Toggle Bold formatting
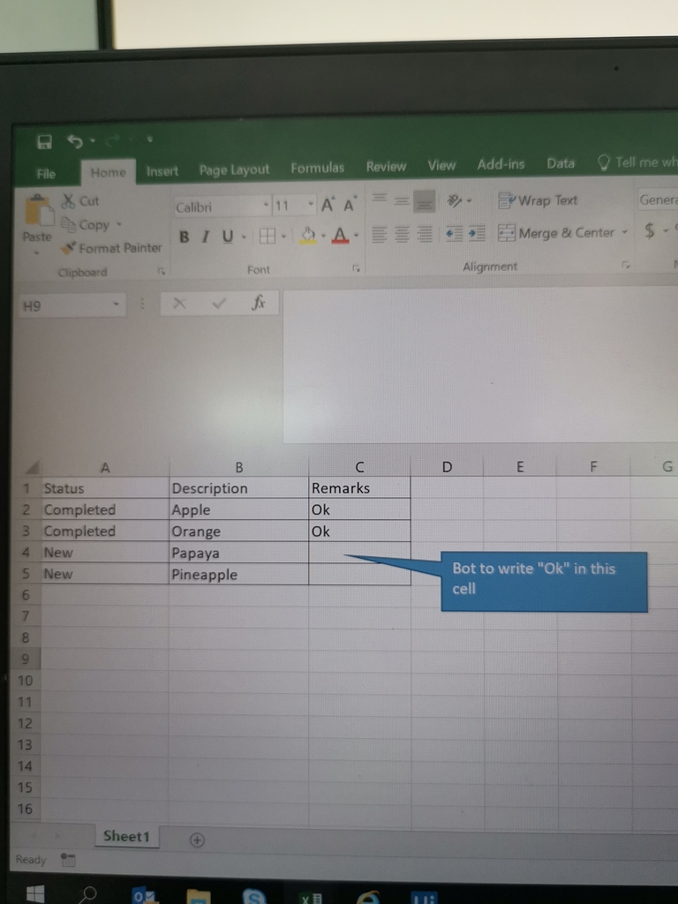 pyautogui.click(x=184, y=237)
